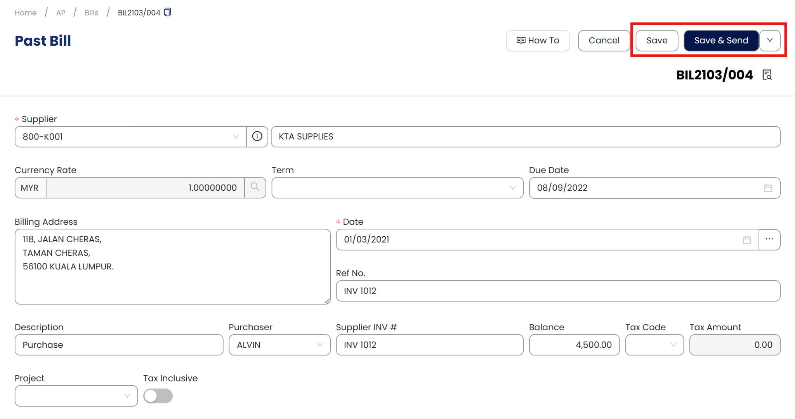This screenshot has width=795, height=419.
Task: Click the currency rate search magnifier icon
Action: 255,188
